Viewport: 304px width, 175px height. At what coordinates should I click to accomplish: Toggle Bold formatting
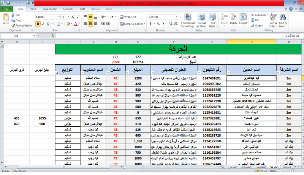(x=38, y=24)
